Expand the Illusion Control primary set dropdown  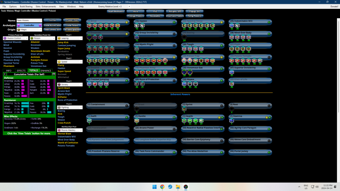point(16,38)
